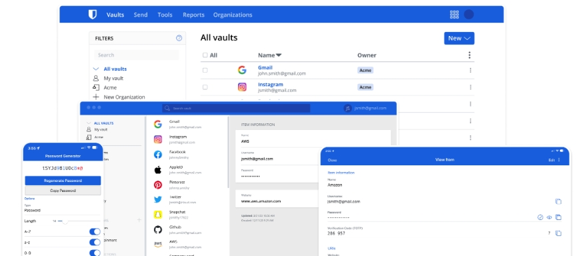Check the Amazon password exposure icon

point(540,217)
